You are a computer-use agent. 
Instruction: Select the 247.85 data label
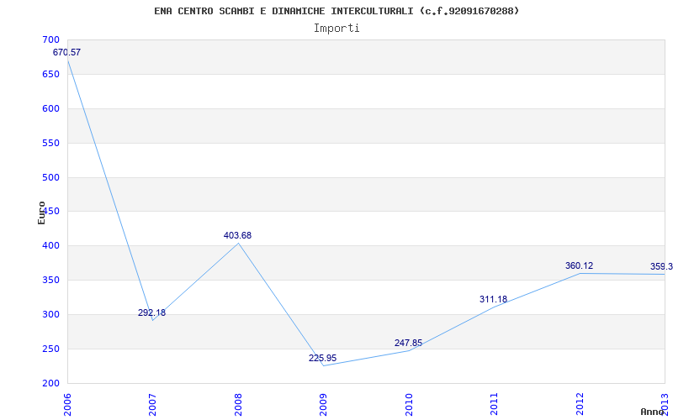[408, 343]
